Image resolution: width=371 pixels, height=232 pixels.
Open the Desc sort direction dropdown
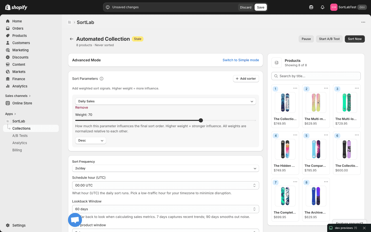[90, 140]
